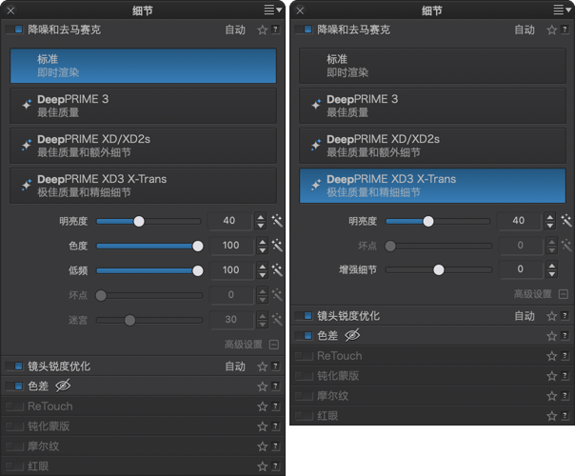The height and width of the screenshot is (476, 575).
Task: Select DeepPRIME 3 in left panel
Action: 143,106
